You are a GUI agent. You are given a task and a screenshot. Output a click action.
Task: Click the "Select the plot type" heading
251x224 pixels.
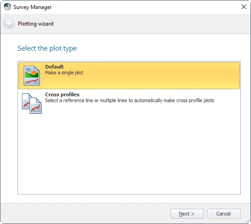click(x=47, y=48)
